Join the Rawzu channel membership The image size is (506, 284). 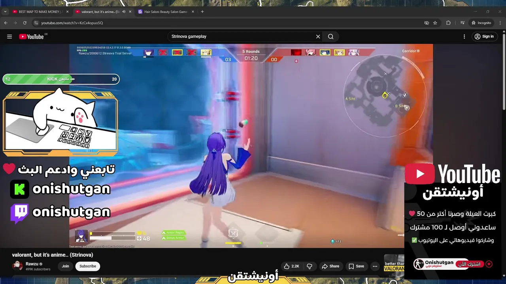click(x=65, y=266)
